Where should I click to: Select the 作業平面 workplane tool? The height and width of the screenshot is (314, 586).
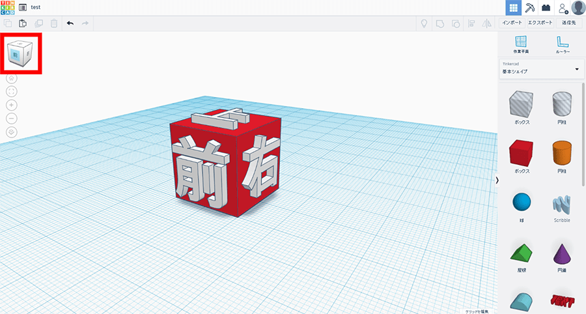(x=521, y=44)
